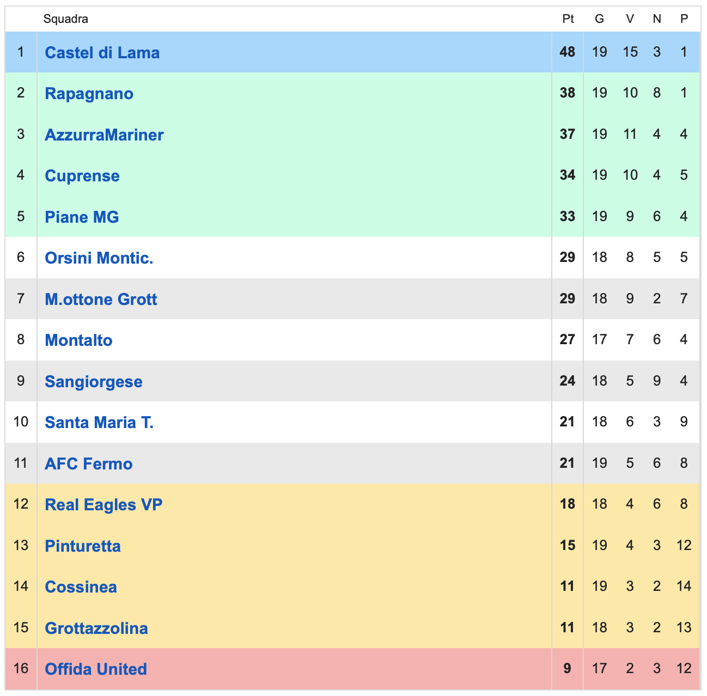Image resolution: width=707 pixels, height=696 pixels.
Task: Click the Offida United link
Action: click(96, 669)
